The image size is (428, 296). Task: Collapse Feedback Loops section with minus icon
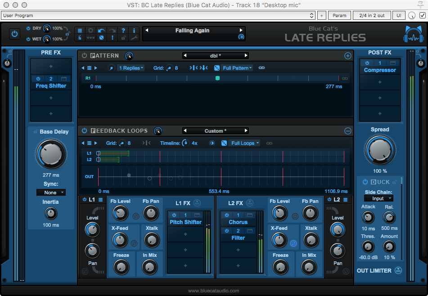point(347,131)
